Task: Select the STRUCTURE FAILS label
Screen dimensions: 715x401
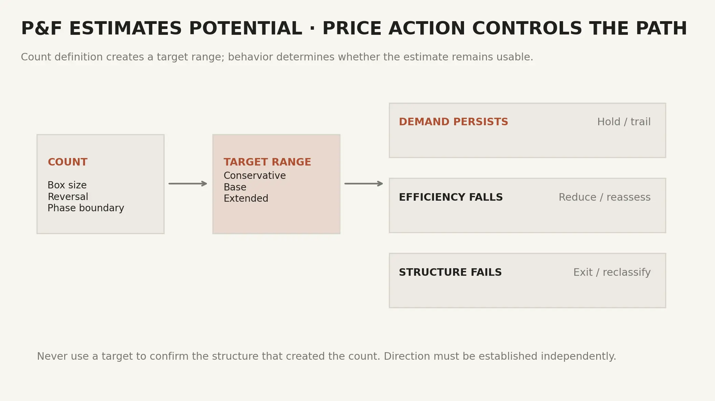Action: click(450, 272)
